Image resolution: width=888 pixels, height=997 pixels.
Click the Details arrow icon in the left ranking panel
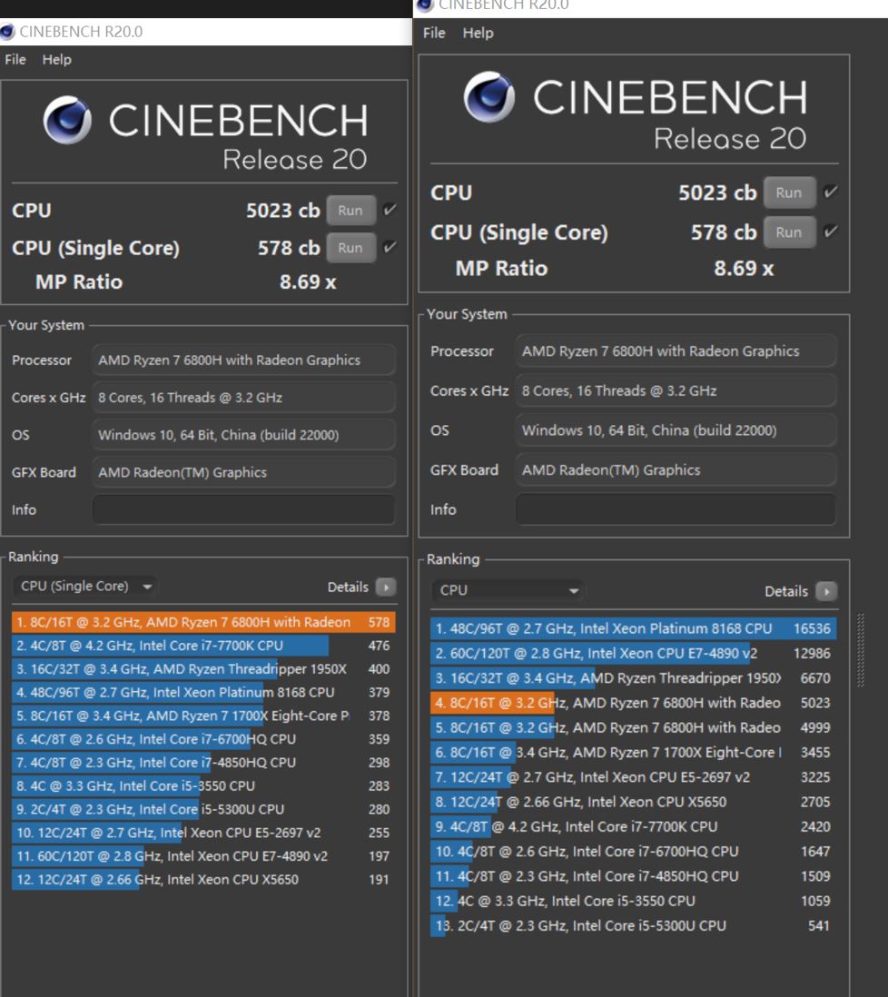(385, 587)
